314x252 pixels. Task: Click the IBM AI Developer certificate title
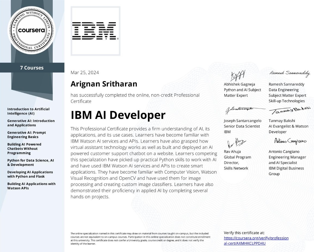pyautogui.click(x=118, y=115)
